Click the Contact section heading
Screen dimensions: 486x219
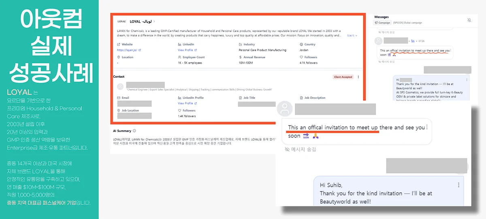click(x=119, y=77)
